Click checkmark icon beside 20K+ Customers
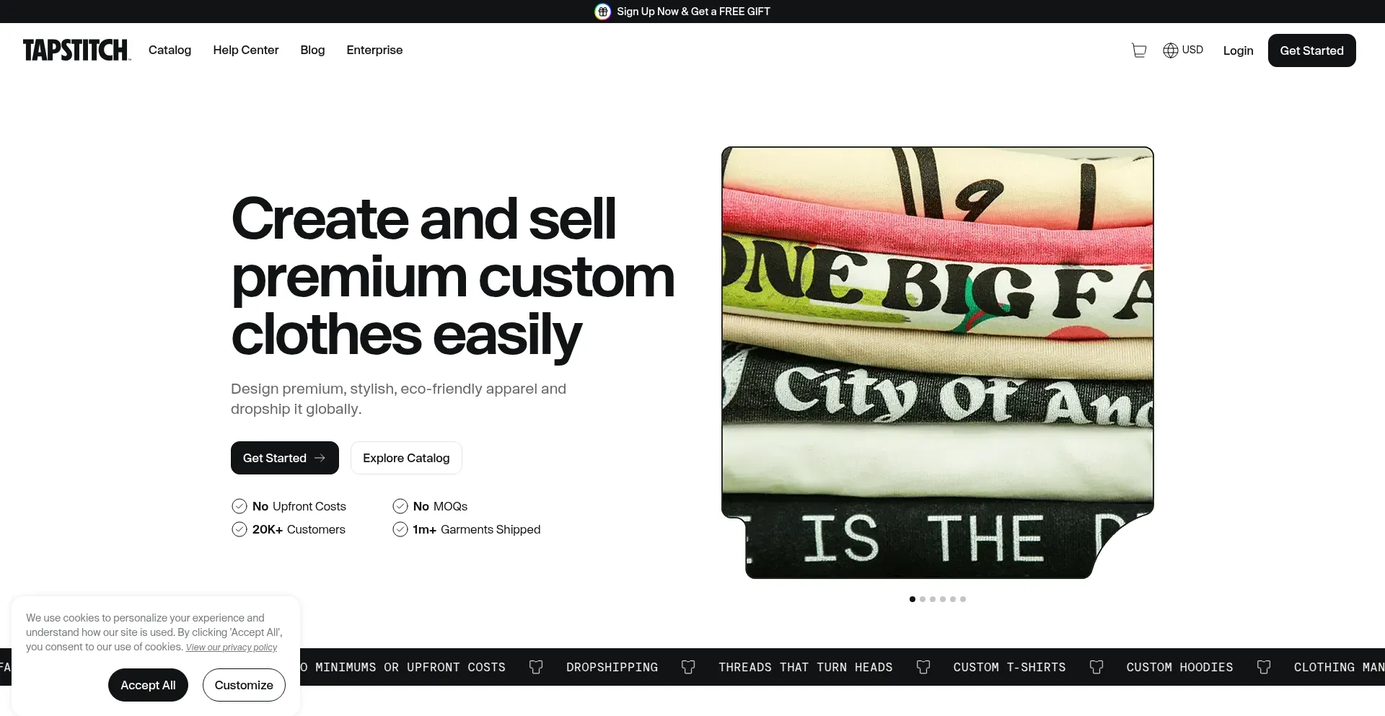This screenshot has width=1385, height=716. (x=239, y=529)
